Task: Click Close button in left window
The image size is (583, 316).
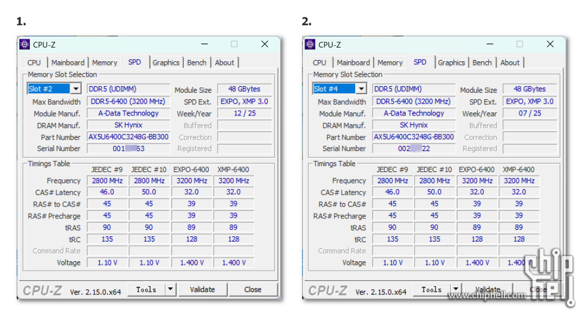Action: tap(253, 289)
